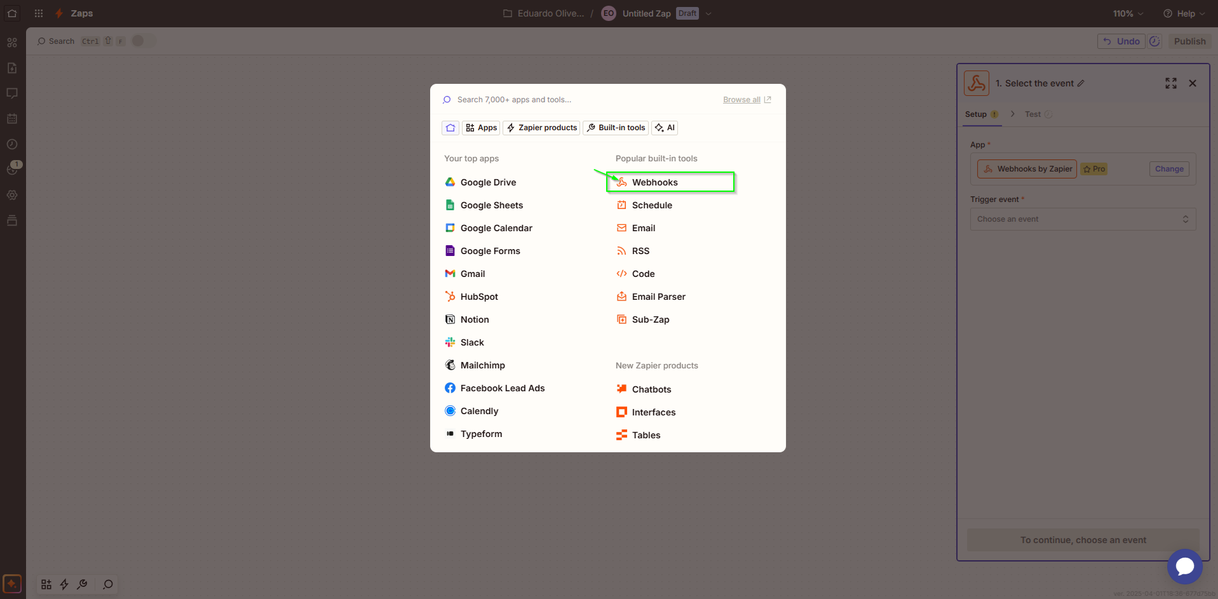Open the comments speech bubble sidebar icon
Image resolution: width=1218 pixels, height=599 pixels.
[x=12, y=93]
